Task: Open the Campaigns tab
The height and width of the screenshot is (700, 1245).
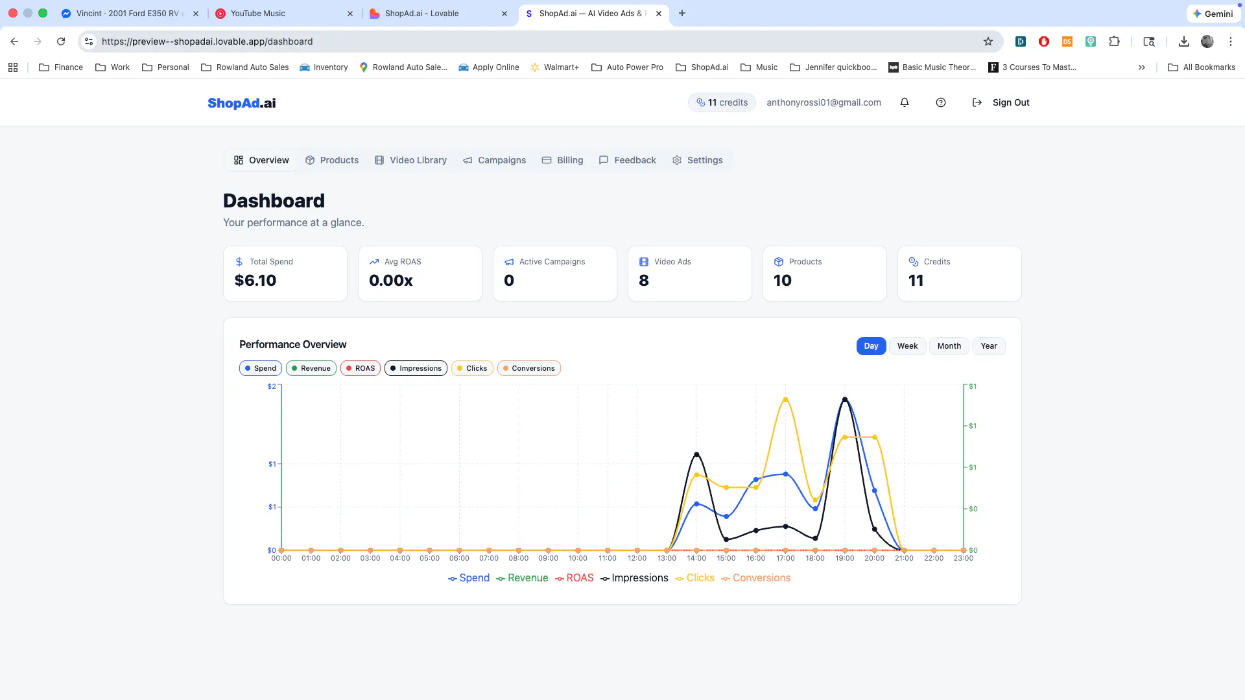Action: (x=495, y=160)
